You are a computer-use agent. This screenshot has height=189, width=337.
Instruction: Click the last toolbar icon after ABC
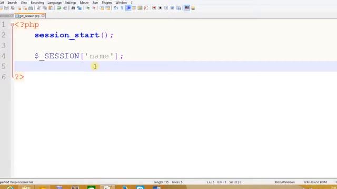[193, 8]
